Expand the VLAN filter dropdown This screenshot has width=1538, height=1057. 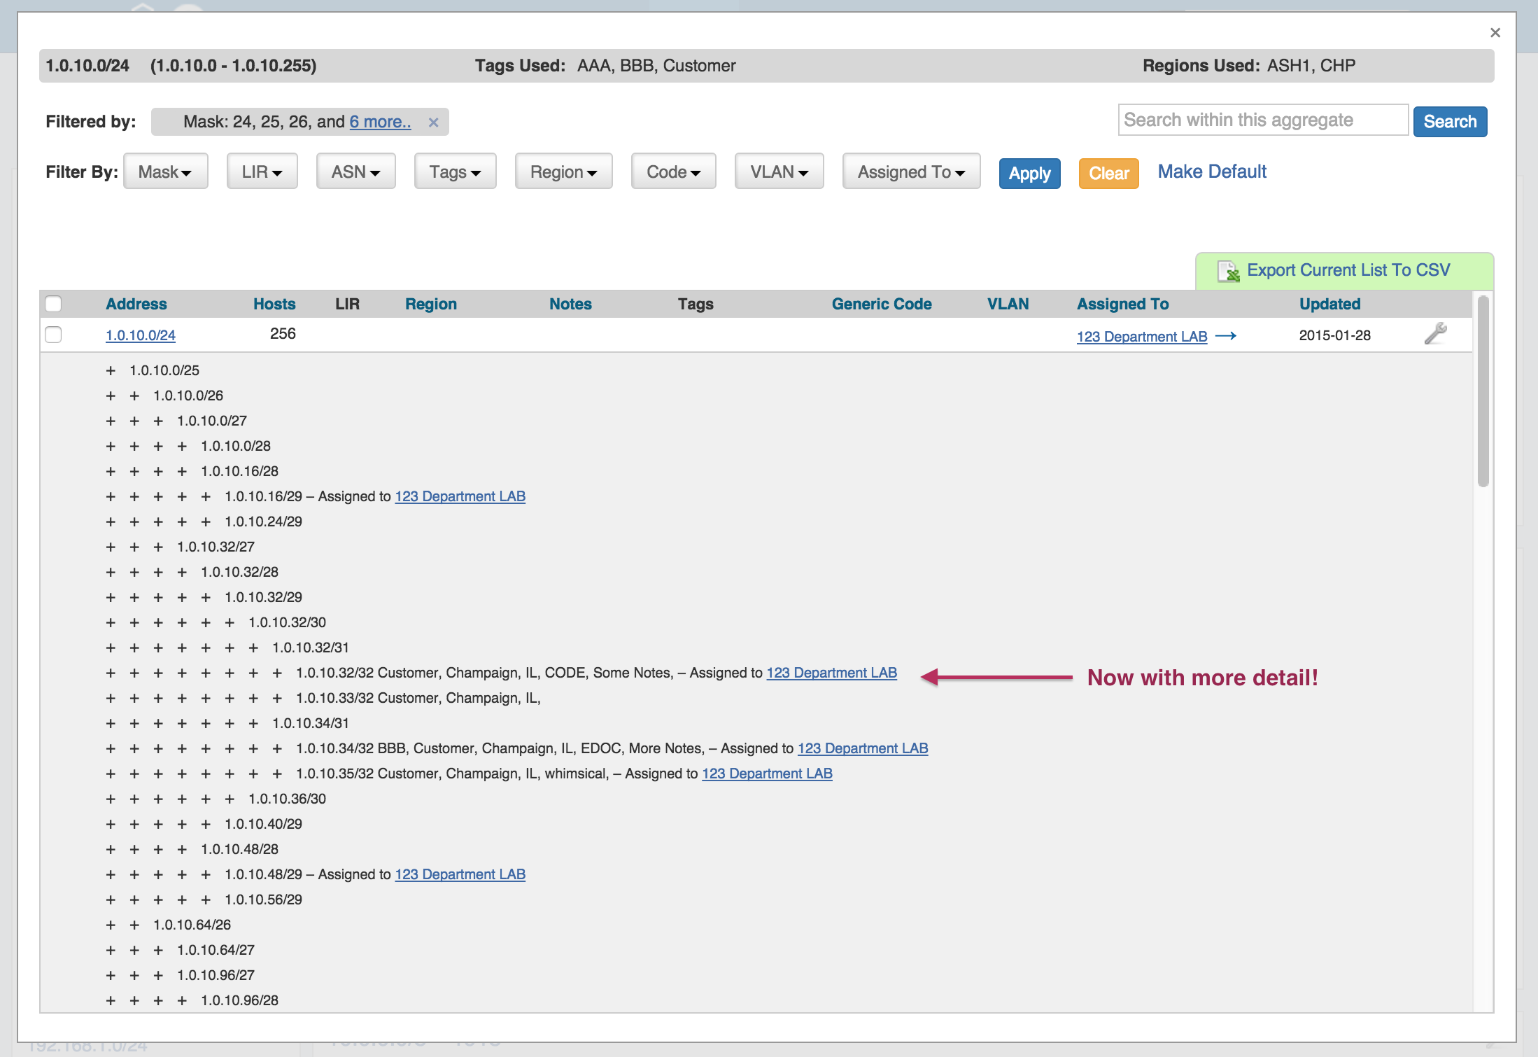tap(778, 171)
